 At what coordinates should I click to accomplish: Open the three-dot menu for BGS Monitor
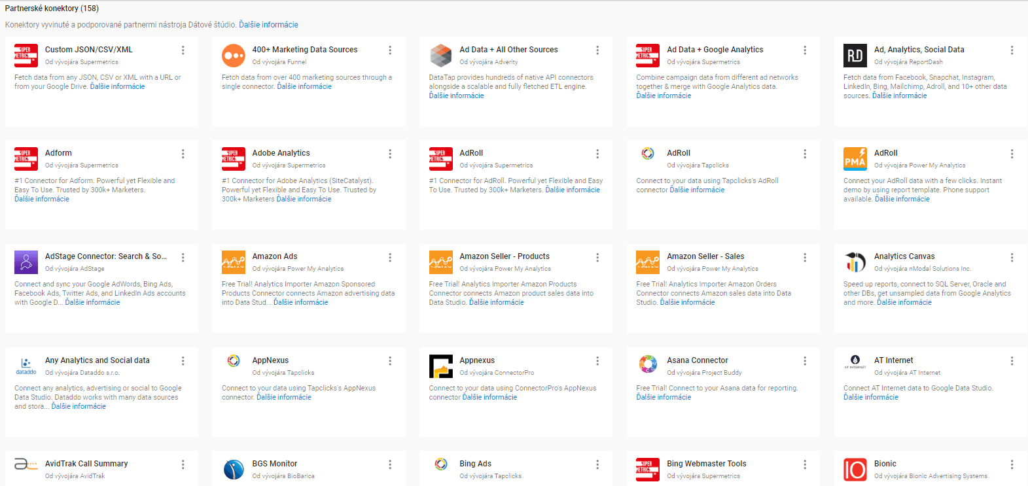pos(390,464)
